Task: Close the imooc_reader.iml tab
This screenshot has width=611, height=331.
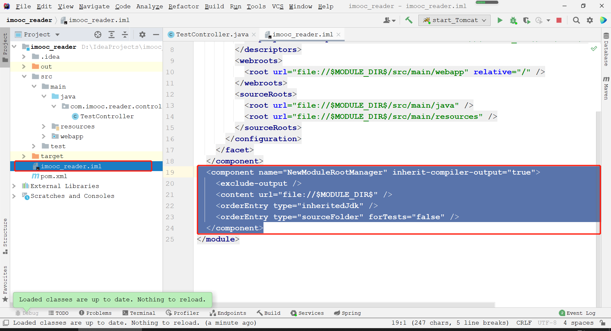Action: point(338,34)
